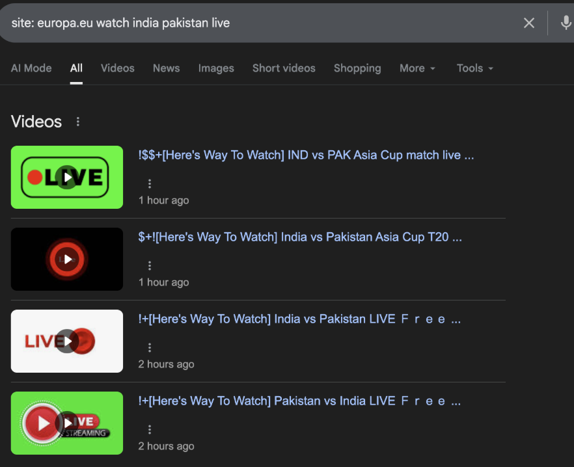This screenshot has width=574, height=467.
Task: Open the Images search tab
Action: pyautogui.click(x=216, y=68)
